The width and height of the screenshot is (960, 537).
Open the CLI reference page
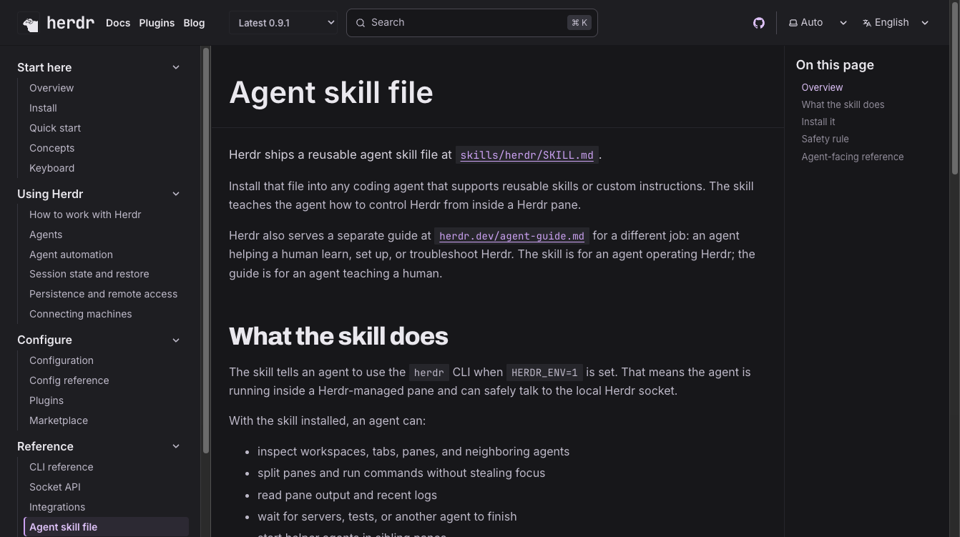click(61, 467)
